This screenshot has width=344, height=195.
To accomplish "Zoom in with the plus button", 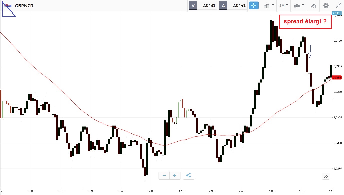I will pos(175,175).
